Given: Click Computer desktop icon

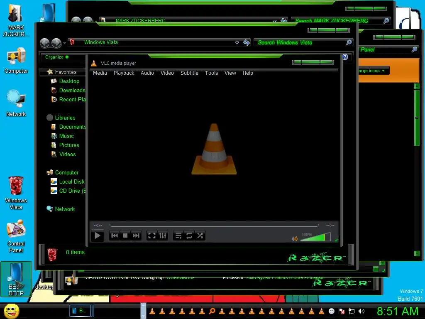Looking at the screenshot, I should pos(16,61).
